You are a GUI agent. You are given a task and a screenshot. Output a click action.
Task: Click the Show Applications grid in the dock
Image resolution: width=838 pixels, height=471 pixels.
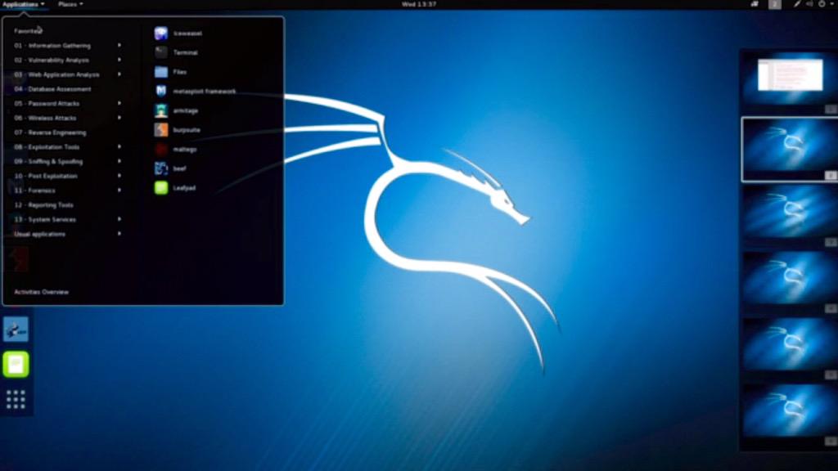(x=15, y=398)
